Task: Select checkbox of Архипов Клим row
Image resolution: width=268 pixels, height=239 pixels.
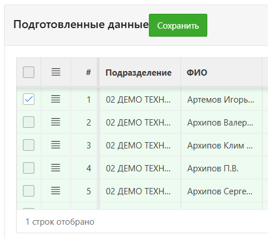Action: point(29,145)
